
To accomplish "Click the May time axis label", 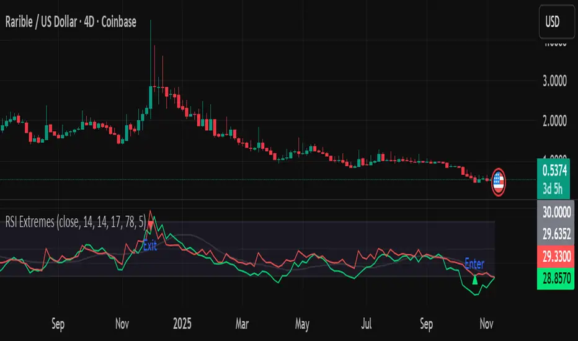I will tap(302, 324).
